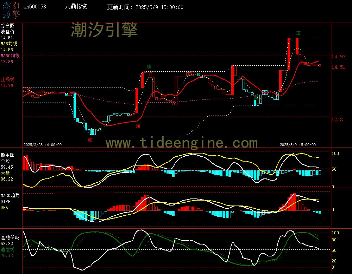The image size is (352, 274).
Task: Click the 高抛低吸 value 53.32
Action: (x=7, y=243)
